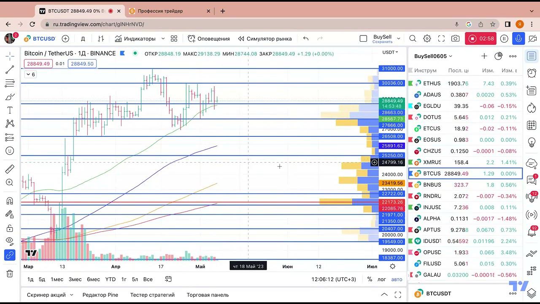Set time range to YTD
This screenshot has width=540, height=304.
coord(111,279)
